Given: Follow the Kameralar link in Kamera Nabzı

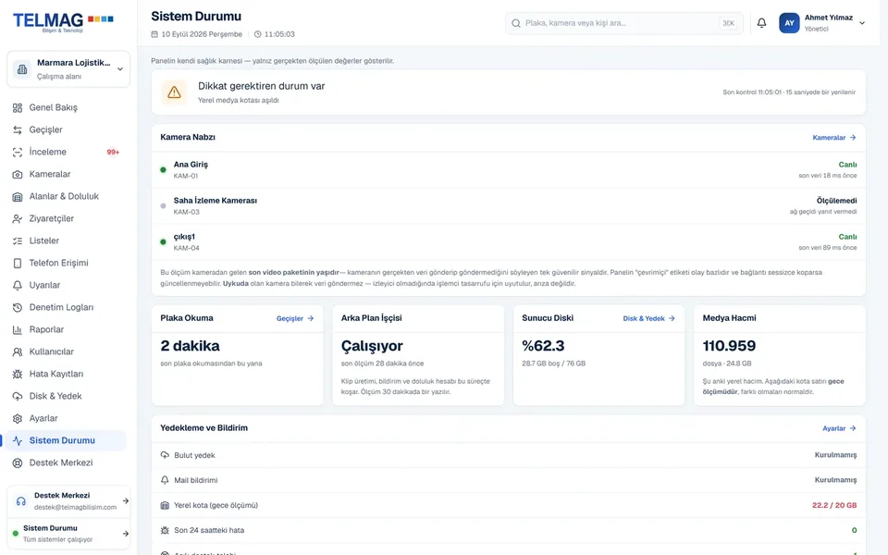Looking at the screenshot, I should (x=834, y=138).
